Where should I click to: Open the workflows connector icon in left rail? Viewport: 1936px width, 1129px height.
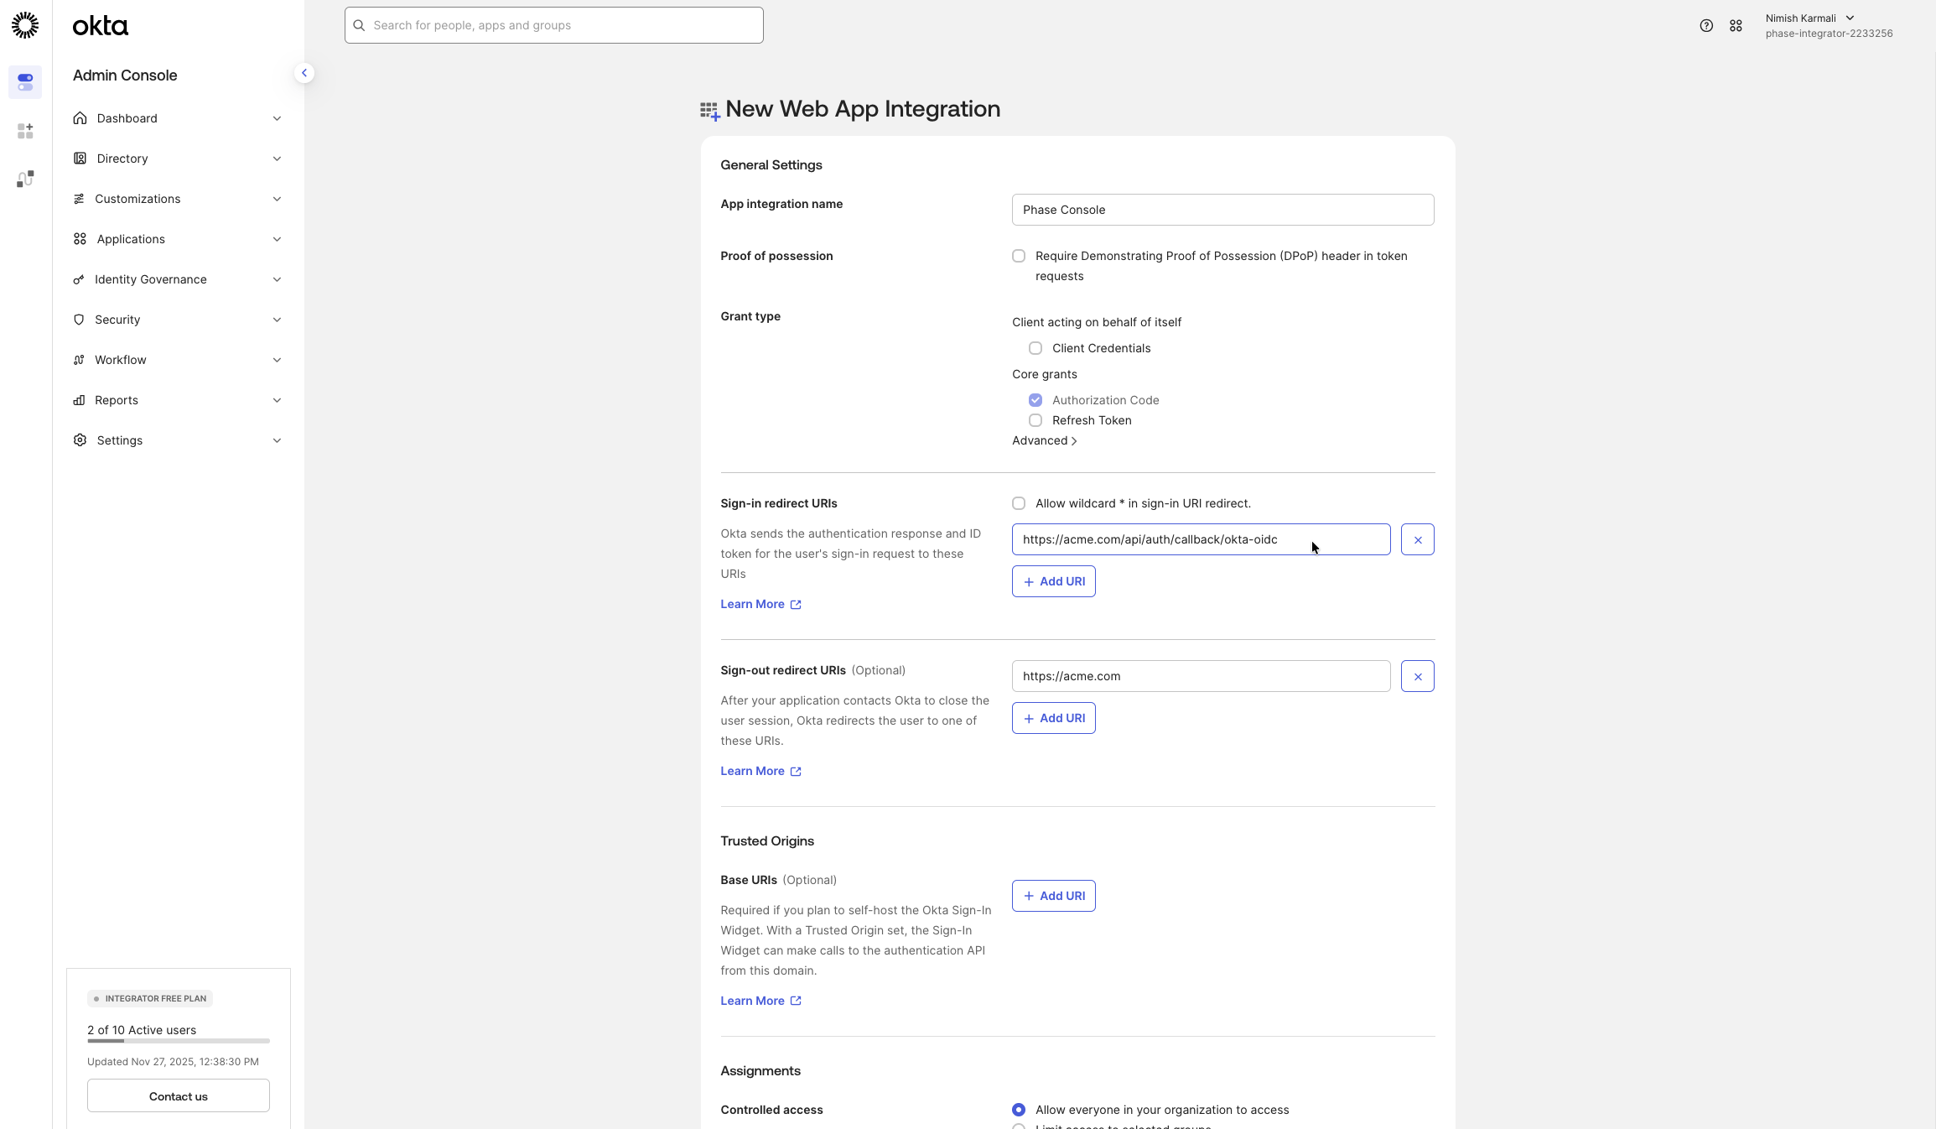[25, 179]
